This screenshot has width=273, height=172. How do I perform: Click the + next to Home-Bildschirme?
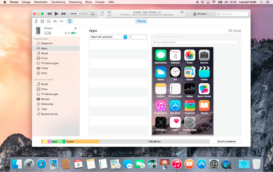(238, 42)
